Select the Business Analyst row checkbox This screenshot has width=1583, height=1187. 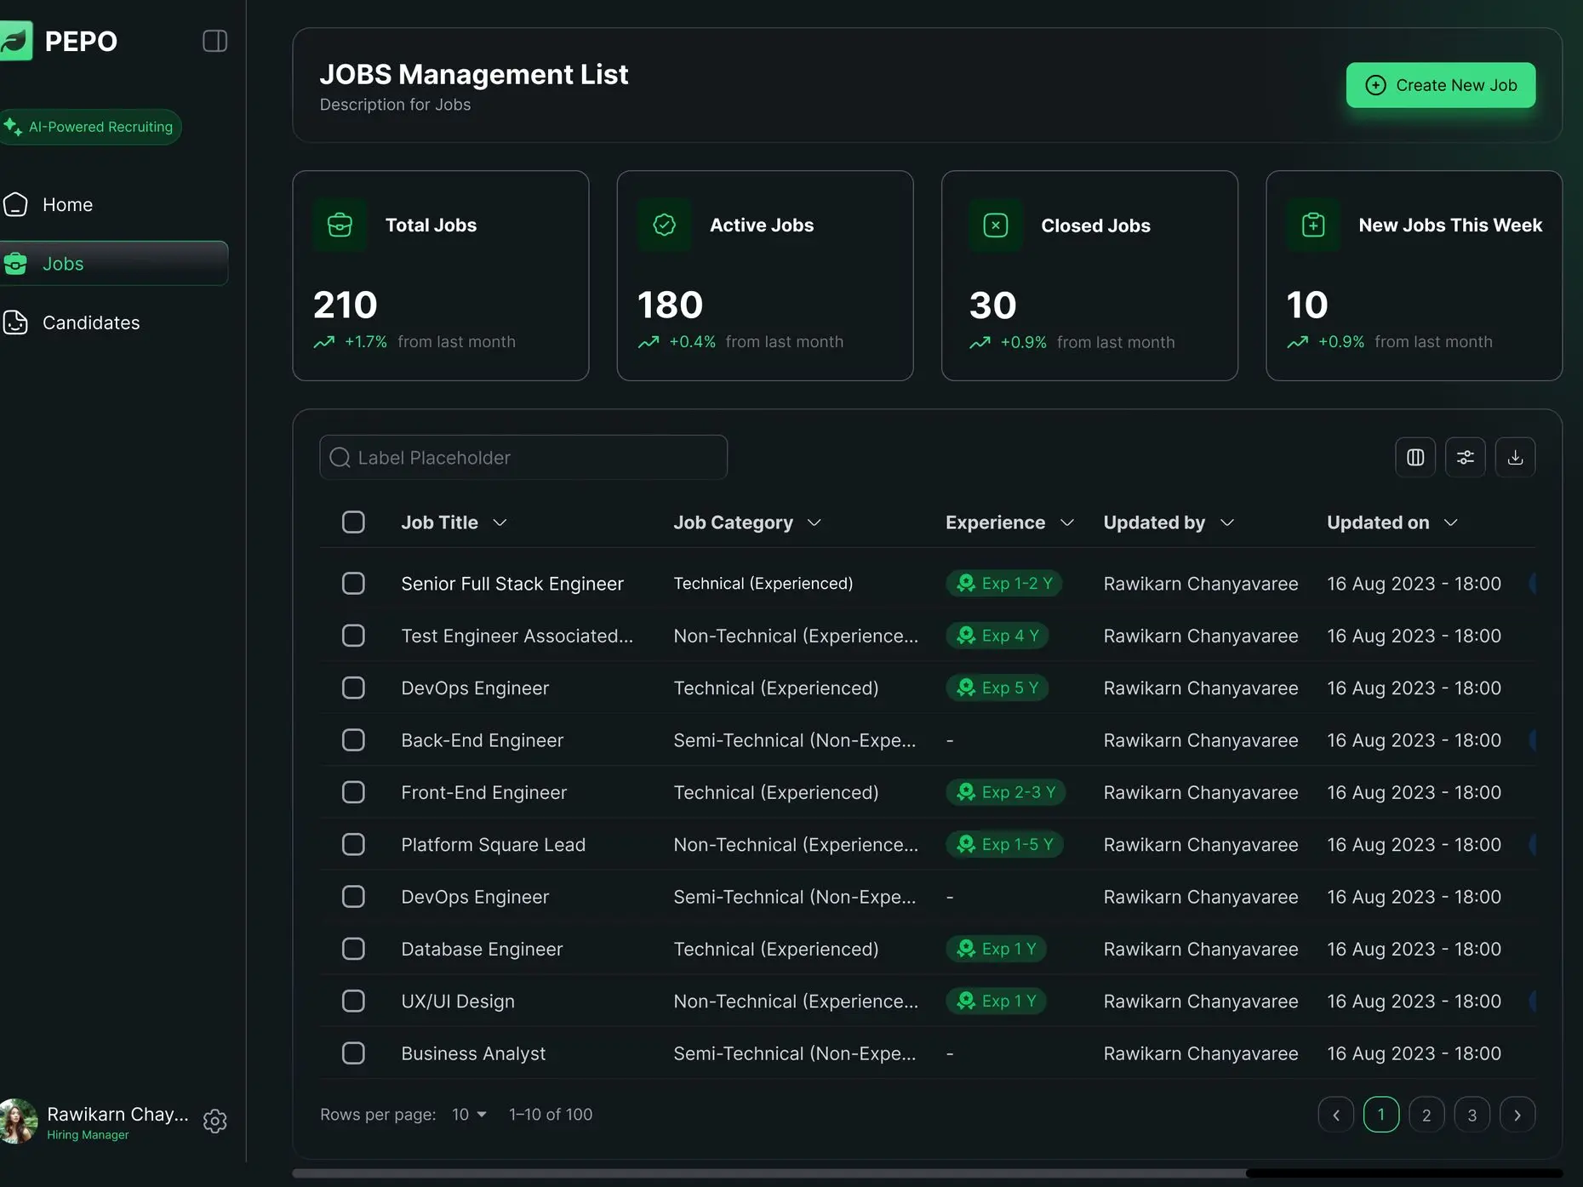click(x=353, y=1053)
